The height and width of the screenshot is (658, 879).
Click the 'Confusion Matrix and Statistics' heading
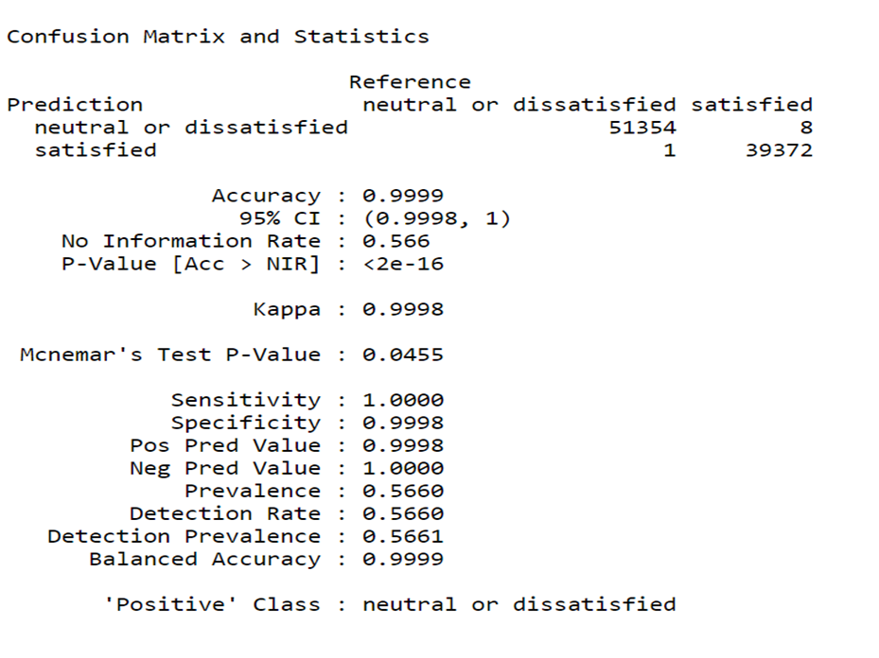coord(218,37)
